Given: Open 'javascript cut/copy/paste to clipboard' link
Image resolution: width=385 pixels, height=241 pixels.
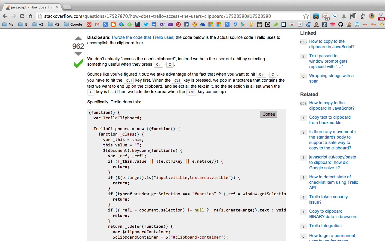Looking at the screenshot, I should tap(332, 162).
